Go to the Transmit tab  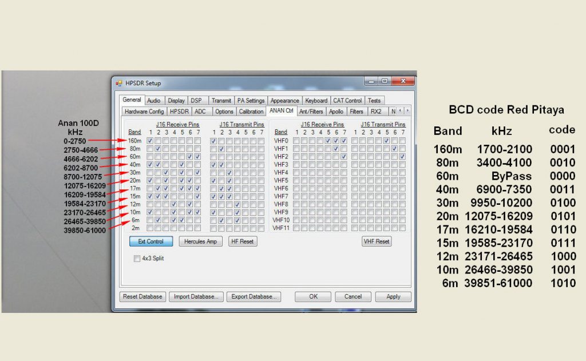(x=221, y=101)
